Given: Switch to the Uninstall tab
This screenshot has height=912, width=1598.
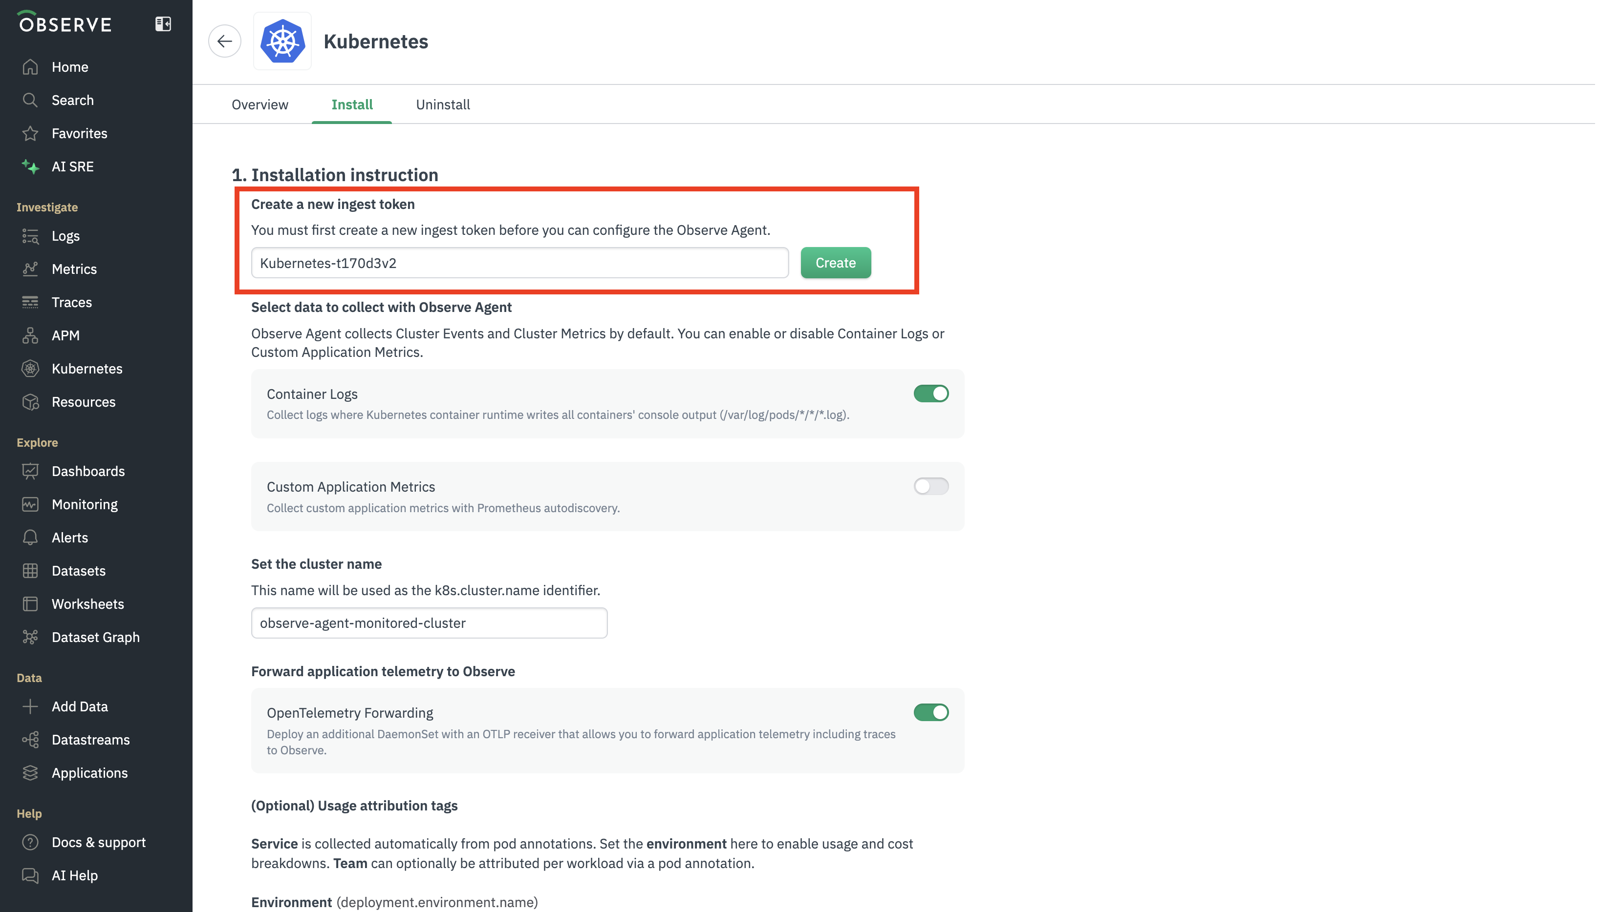Looking at the screenshot, I should (443, 104).
